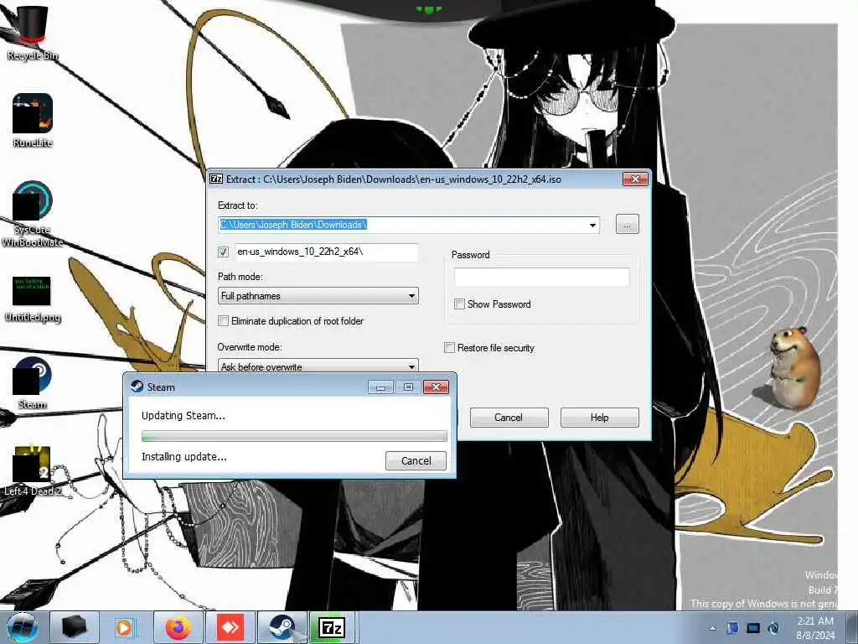The image size is (858, 644).
Task: Open the Overwrite mode dropdown
Action: coord(318,366)
